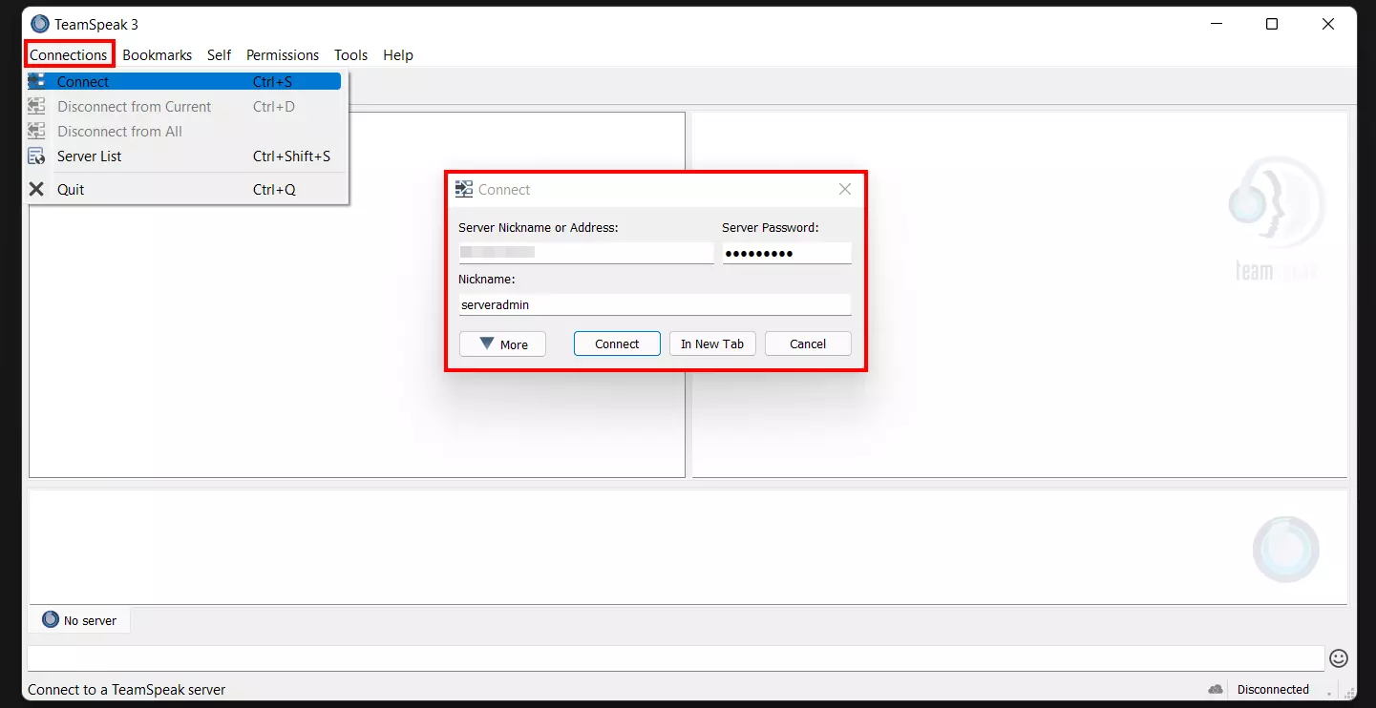Open the Connections menu

pos(69,54)
